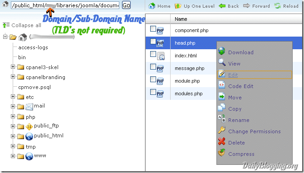Choose Rename from the context menu
The image size is (304, 173).
(239, 120)
